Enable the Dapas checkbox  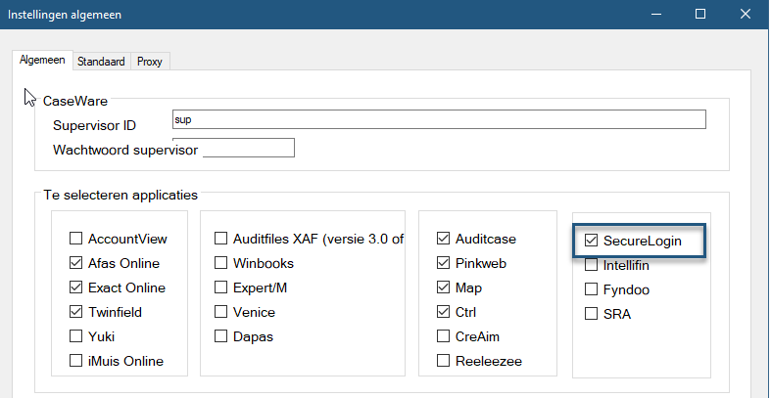point(220,336)
